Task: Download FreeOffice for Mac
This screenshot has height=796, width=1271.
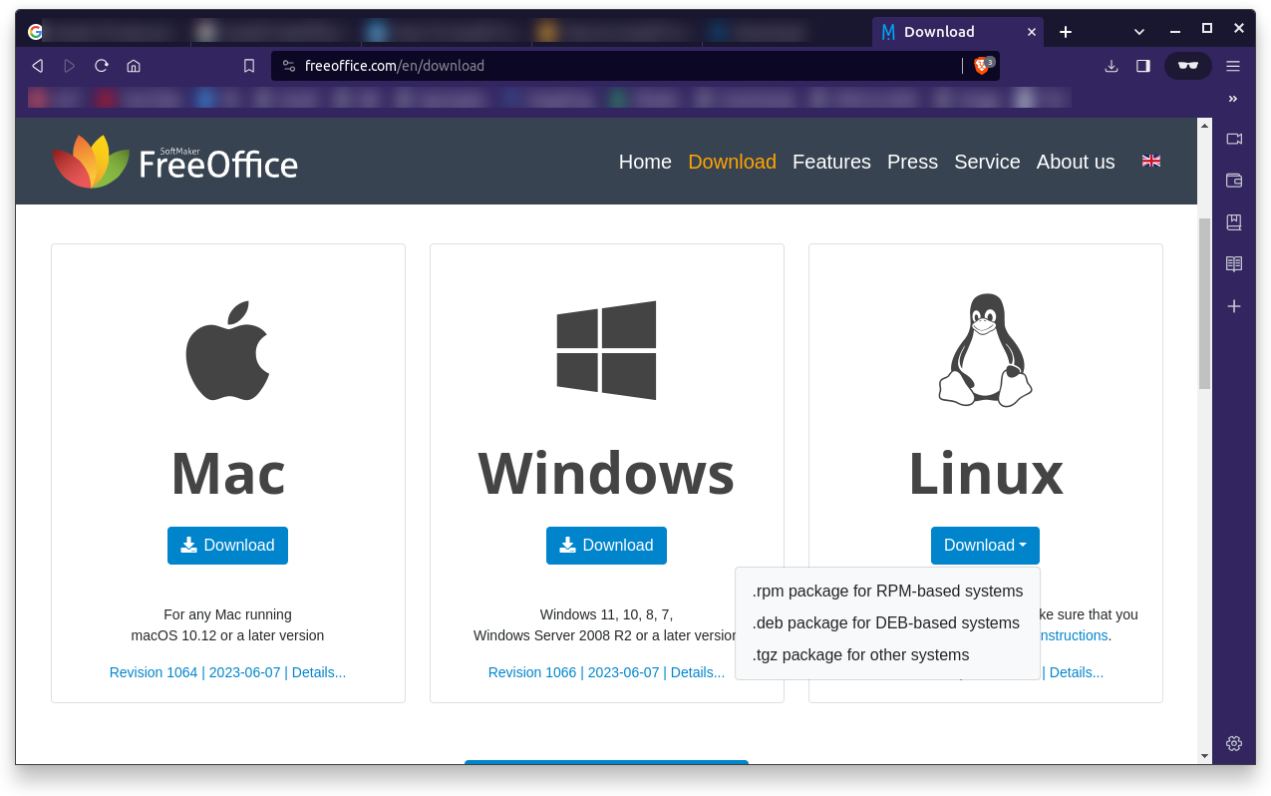Action: coord(227,546)
